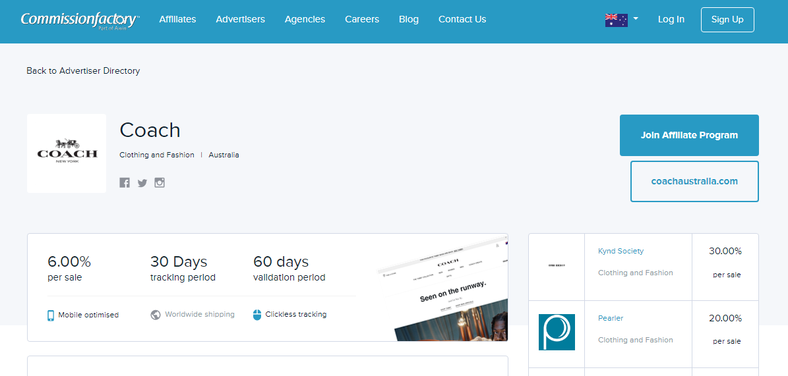This screenshot has width=788, height=376.
Task: Open the Coach website preview image
Action: (x=442, y=290)
